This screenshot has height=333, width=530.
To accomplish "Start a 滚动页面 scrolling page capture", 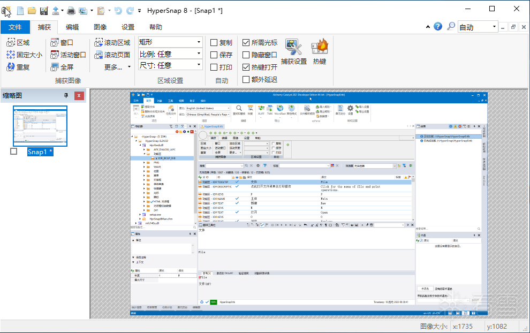I will coord(112,55).
